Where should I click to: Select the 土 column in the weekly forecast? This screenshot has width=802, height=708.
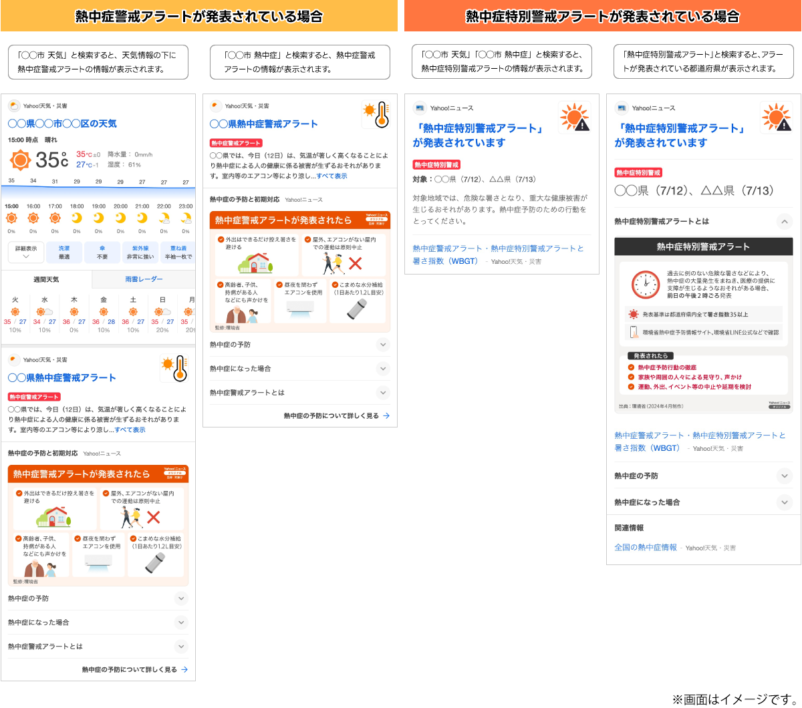[x=133, y=315]
